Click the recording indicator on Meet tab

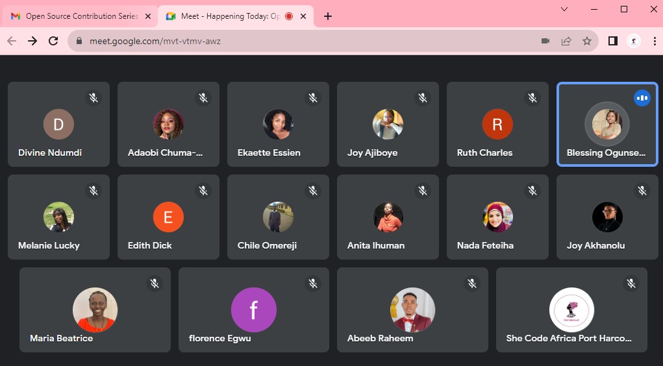289,16
